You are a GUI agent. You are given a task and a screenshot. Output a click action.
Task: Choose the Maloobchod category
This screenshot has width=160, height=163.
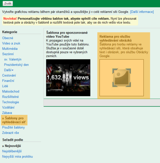[11, 91]
